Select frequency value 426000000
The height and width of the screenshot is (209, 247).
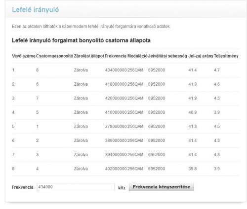pyautogui.click(x=116, y=99)
